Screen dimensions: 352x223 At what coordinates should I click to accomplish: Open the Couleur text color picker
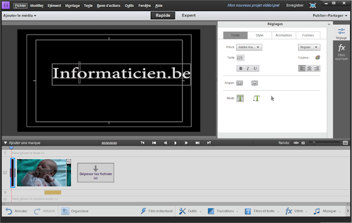[x=317, y=57]
